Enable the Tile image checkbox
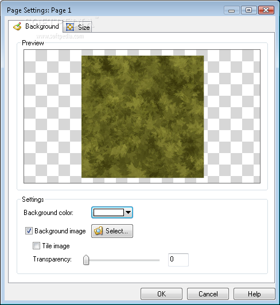Image resolution: width=280 pixels, height=305 pixels. click(x=36, y=246)
